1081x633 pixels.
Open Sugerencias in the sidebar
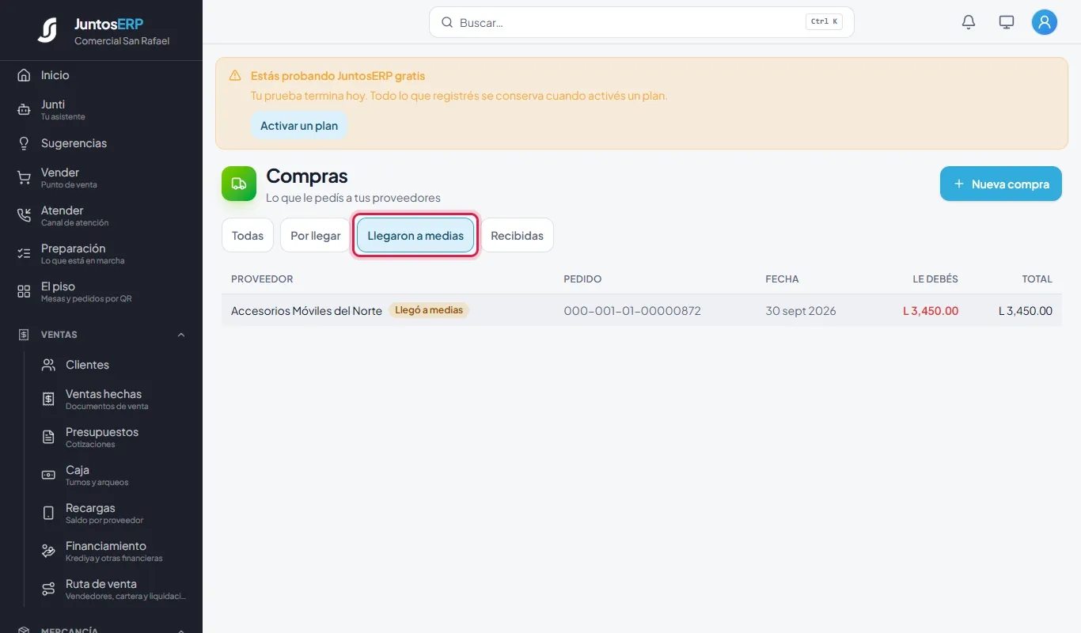pos(101,143)
